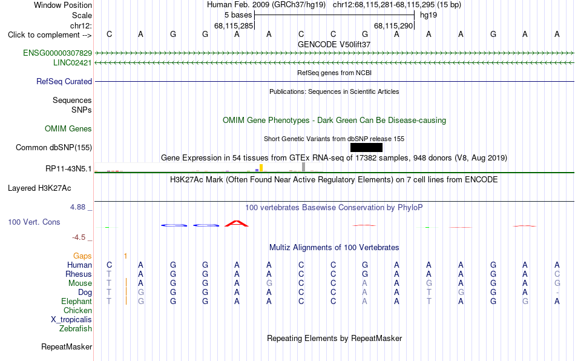This screenshot has width=575, height=361.
Task: Click 'Repeating Elements by RepeatMasker' title
Action: pyautogui.click(x=334, y=338)
